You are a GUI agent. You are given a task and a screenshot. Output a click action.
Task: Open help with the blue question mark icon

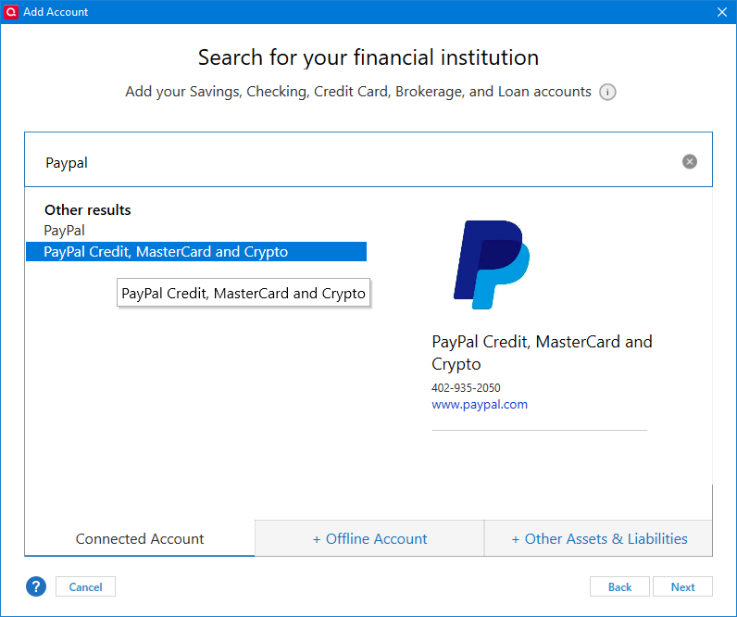36,586
